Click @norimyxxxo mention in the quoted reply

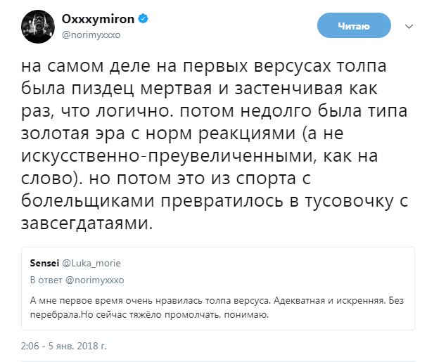(x=96, y=280)
